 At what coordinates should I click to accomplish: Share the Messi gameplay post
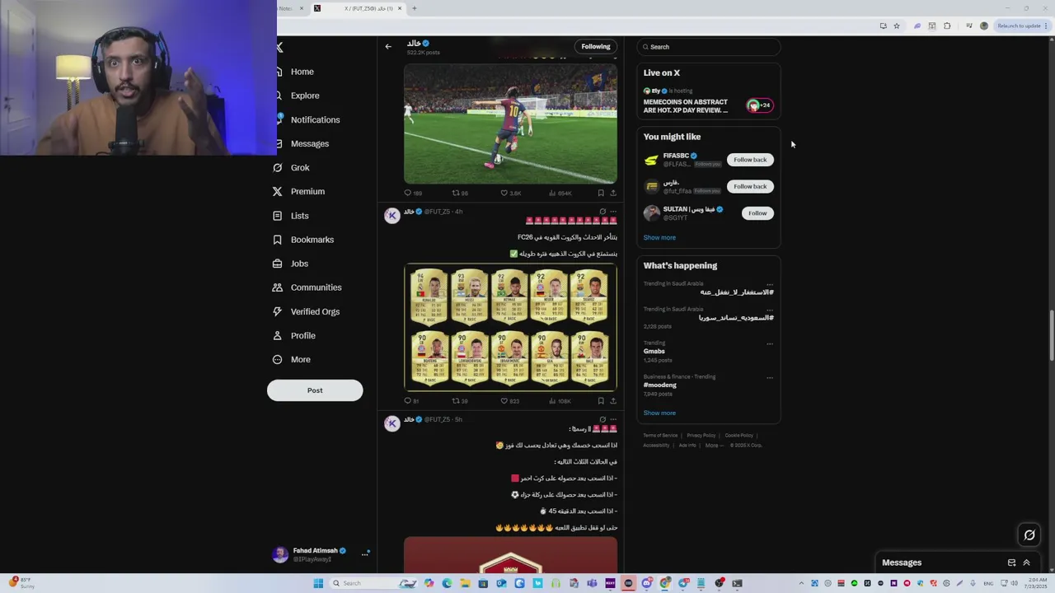pos(612,193)
